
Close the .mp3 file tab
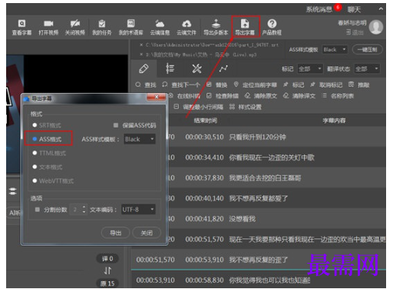pos(141,55)
